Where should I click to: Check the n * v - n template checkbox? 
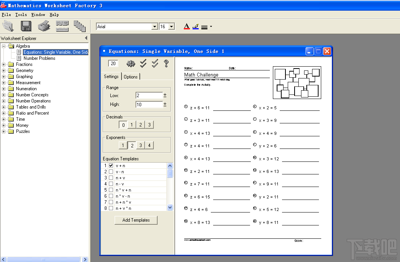tap(111, 196)
